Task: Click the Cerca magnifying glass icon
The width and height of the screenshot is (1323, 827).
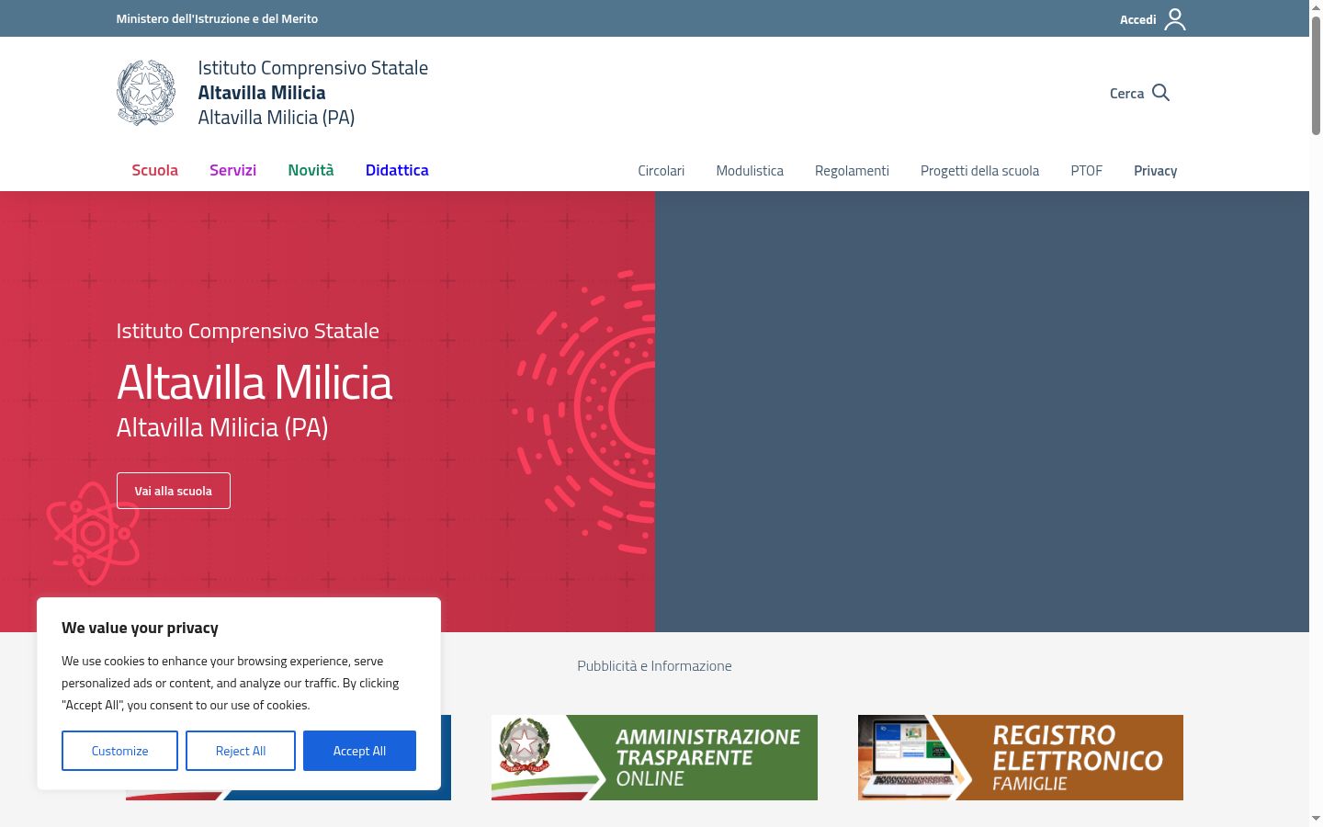Action: (x=1161, y=93)
